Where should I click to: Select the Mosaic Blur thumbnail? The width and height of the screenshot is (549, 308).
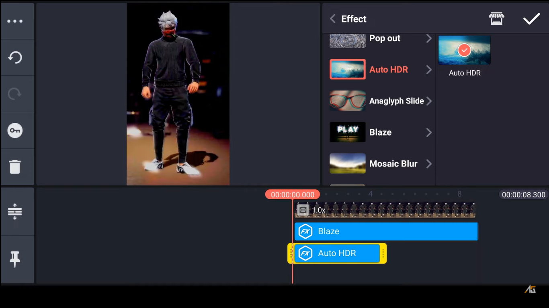(x=348, y=163)
